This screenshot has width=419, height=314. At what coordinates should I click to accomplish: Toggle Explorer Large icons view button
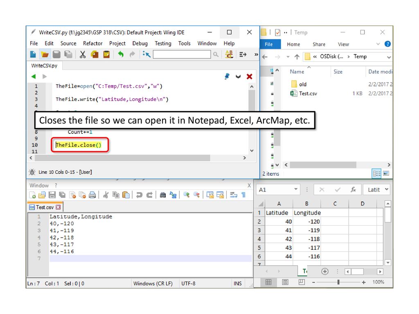click(x=386, y=173)
